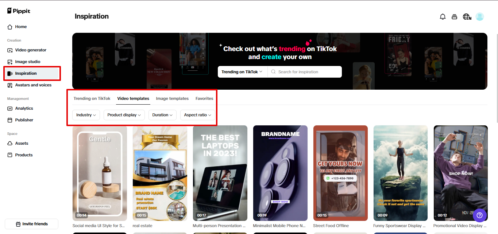Open the credits card icon in header
498x234 pixels.
tap(454, 17)
